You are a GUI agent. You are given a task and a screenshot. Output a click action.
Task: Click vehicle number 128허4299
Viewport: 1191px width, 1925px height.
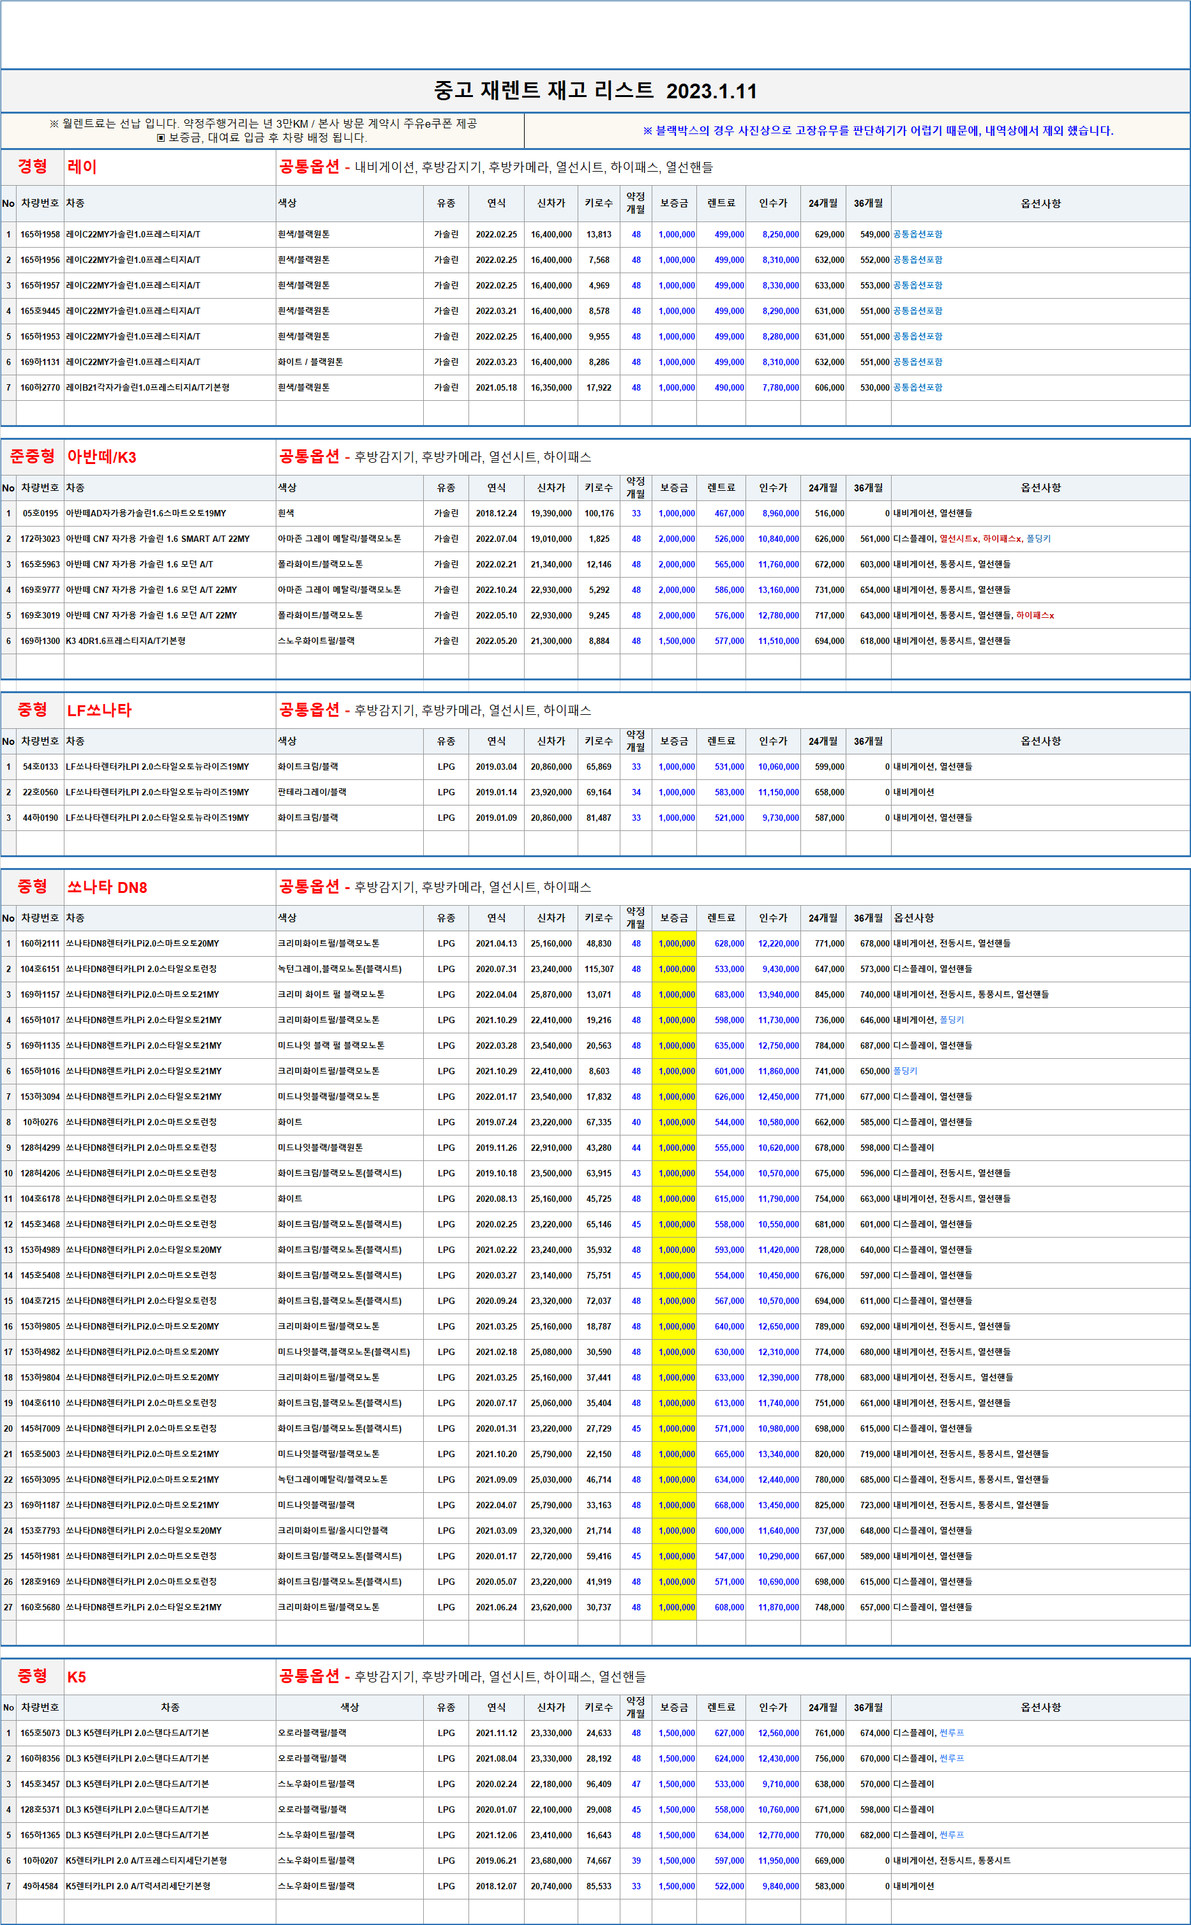pos(40,1148)
